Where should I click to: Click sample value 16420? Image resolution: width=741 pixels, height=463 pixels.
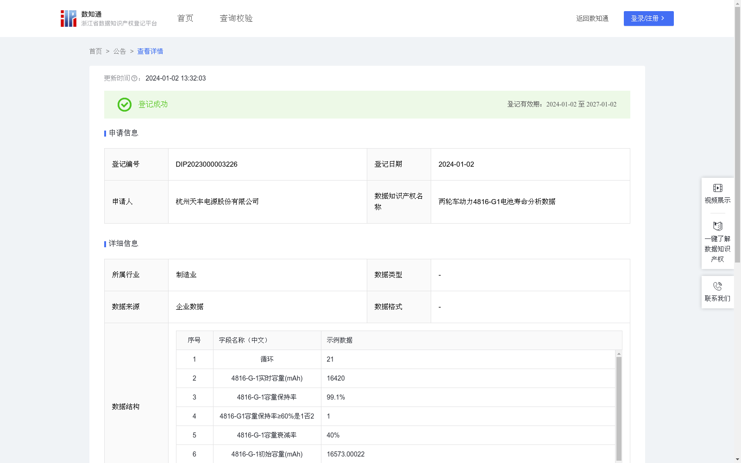coord(336,378)
